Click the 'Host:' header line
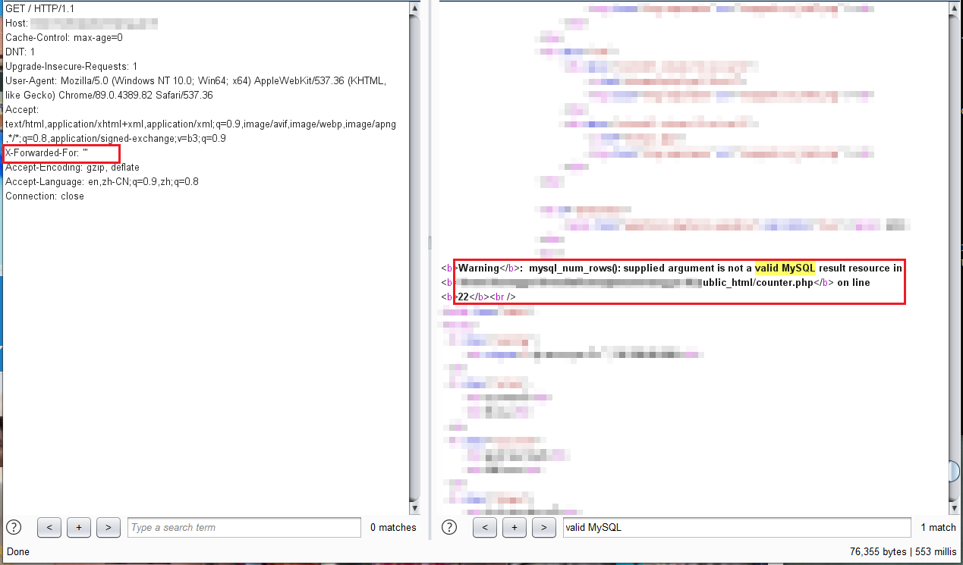963x565 pixels. 81,23
